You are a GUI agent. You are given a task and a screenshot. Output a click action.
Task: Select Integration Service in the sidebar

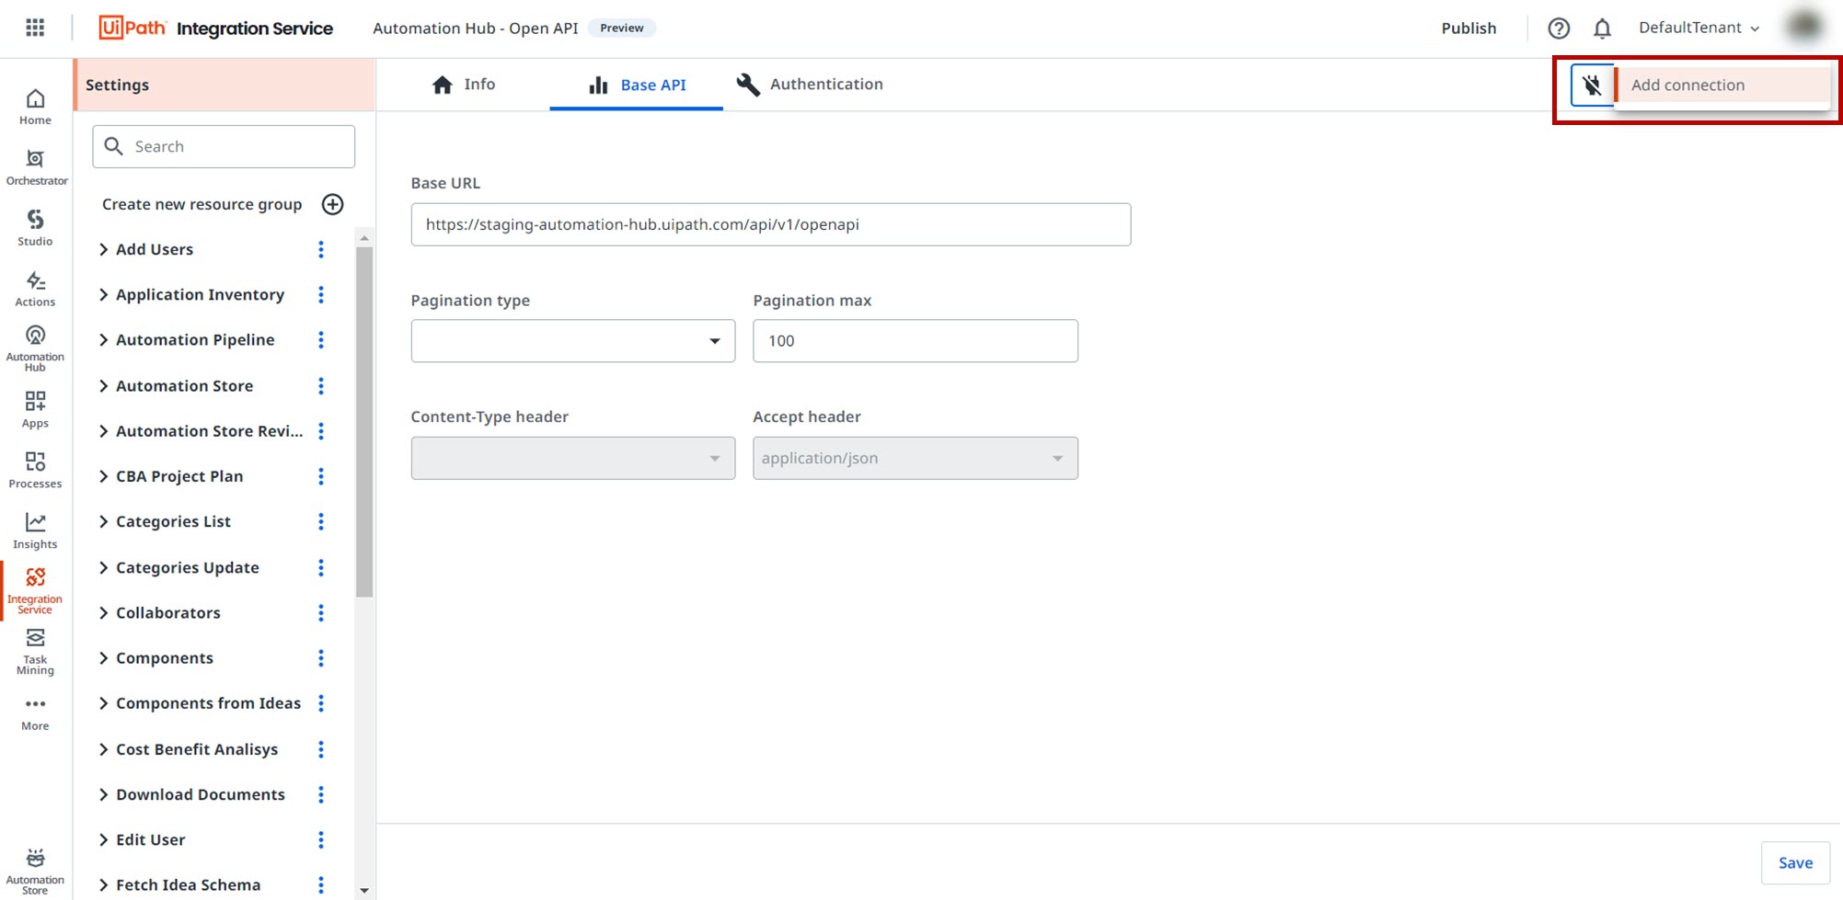(35, 591)
